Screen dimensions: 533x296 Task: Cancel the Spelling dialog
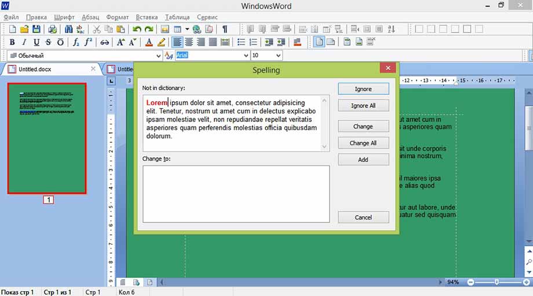[x=363, y=217]
